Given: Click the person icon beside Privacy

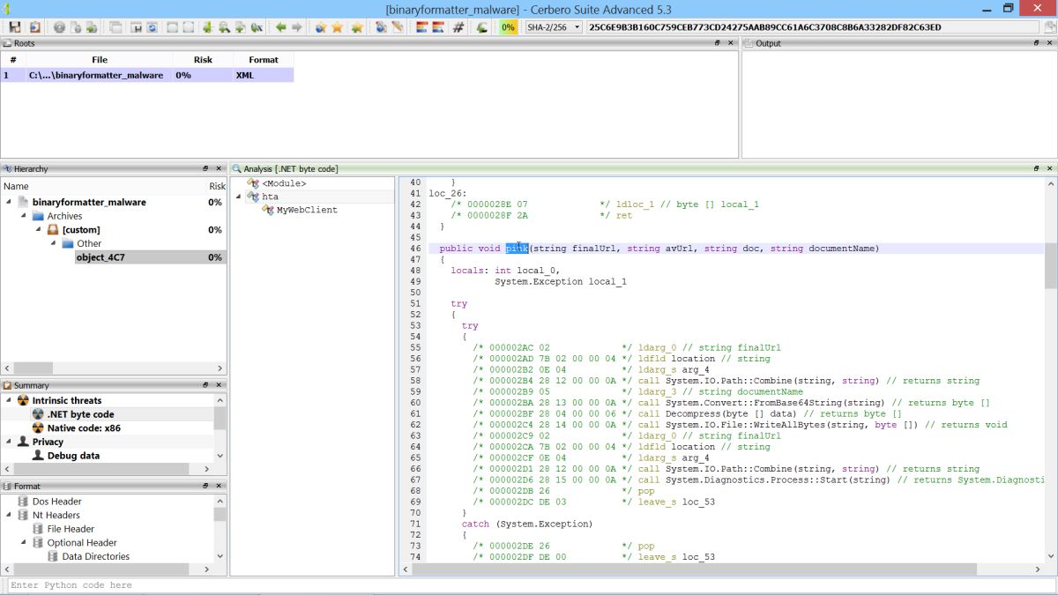Looking at the screenshot, I should [24, 442].
